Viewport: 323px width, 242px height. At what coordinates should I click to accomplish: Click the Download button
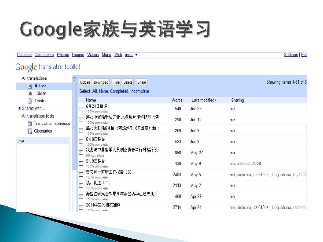(101, 82)
